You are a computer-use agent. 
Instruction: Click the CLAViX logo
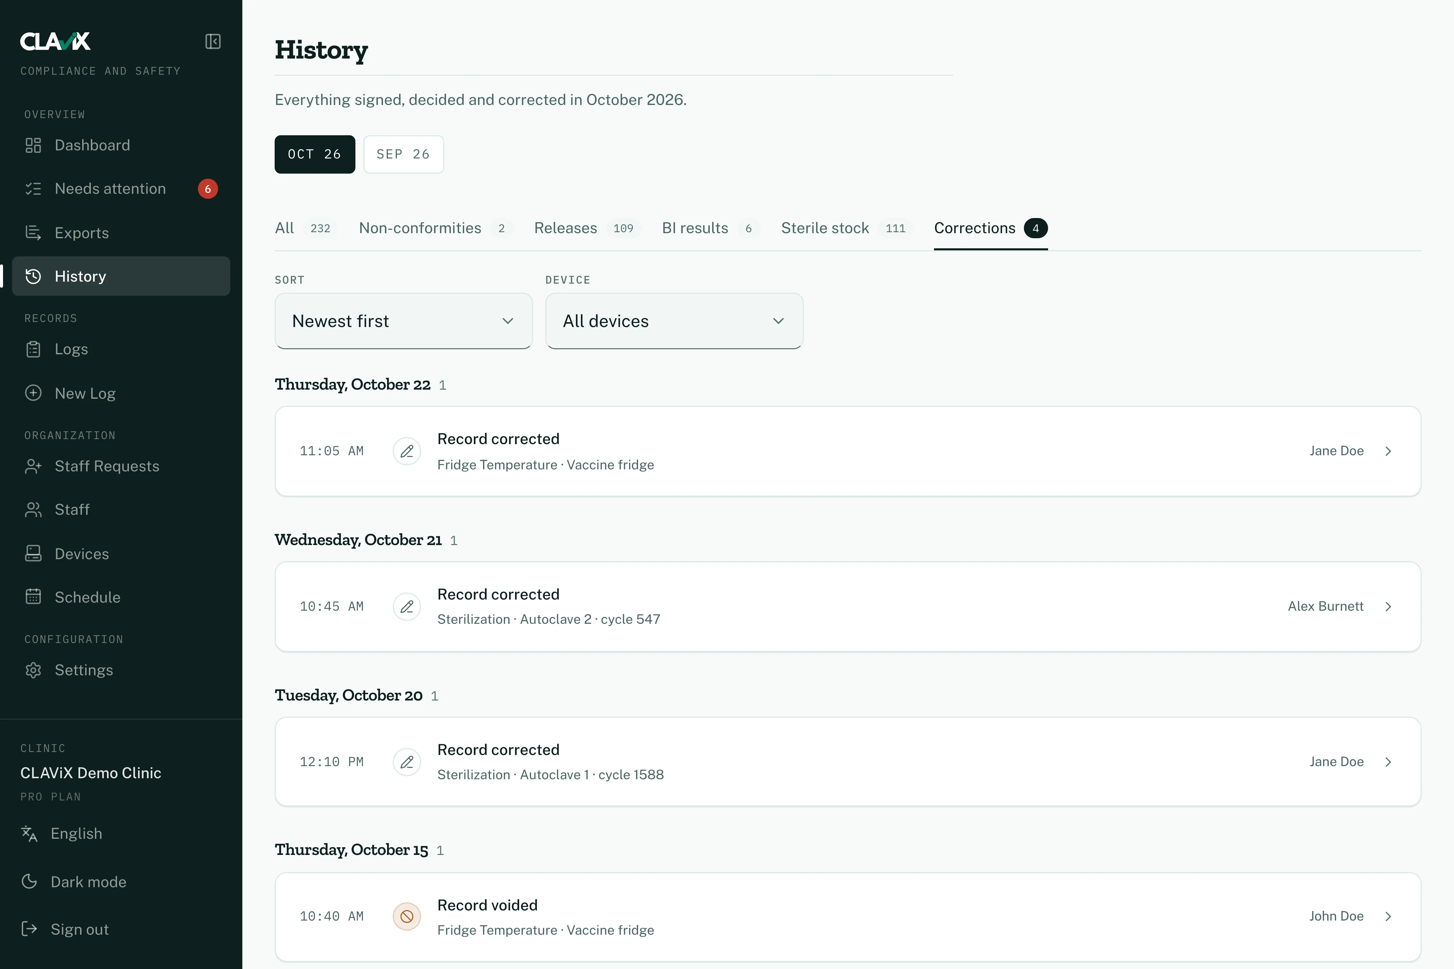56,41
